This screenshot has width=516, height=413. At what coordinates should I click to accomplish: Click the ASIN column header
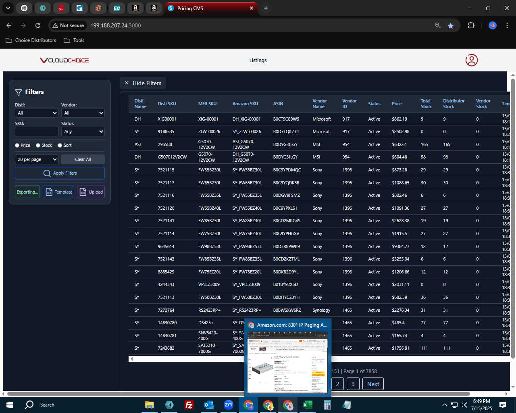[x=278, y=104]
